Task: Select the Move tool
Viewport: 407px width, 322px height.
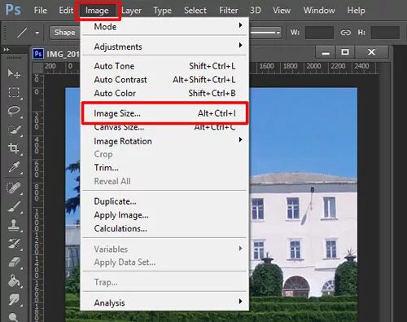Action: pos(14,73)
